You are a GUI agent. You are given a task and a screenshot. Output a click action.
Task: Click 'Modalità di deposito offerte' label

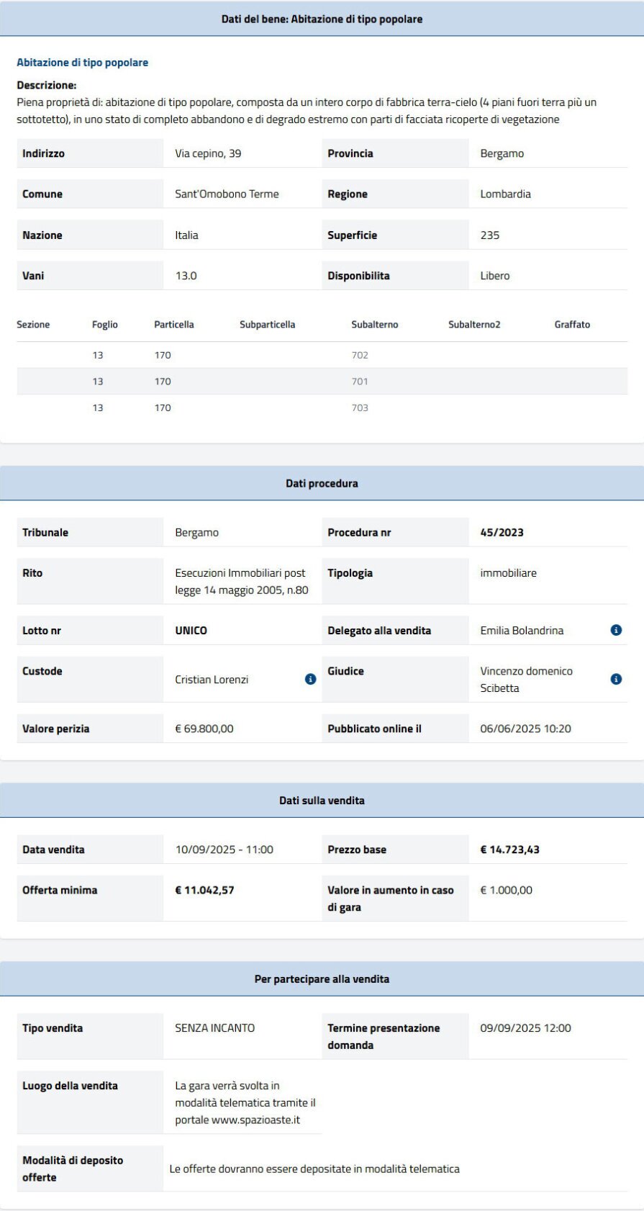point(73,1169)
